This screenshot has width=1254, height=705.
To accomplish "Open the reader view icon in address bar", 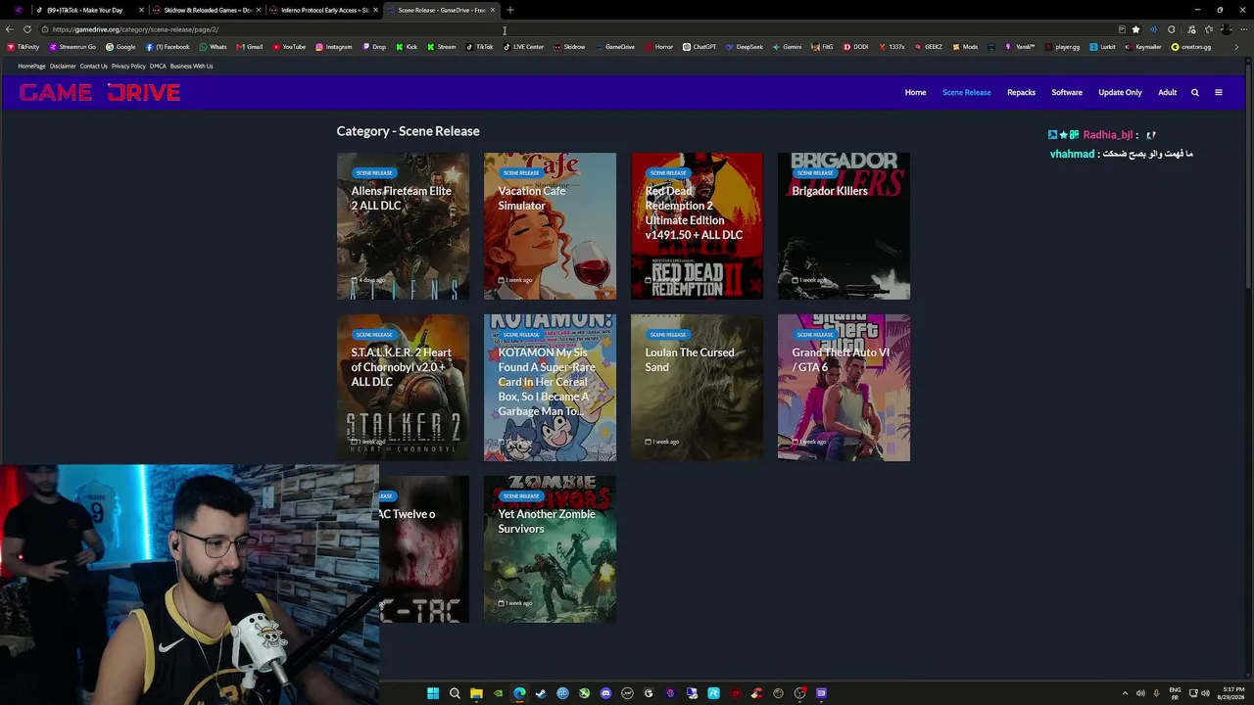I will point(1122,29).
